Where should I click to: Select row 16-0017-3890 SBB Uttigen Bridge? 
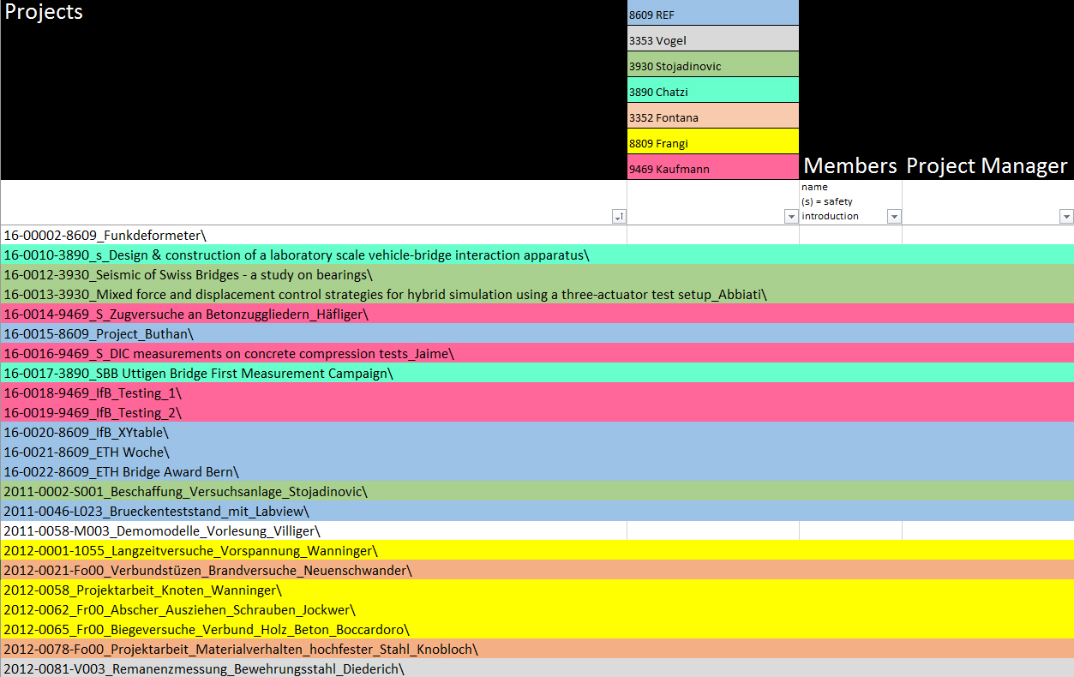click(537, 373)
